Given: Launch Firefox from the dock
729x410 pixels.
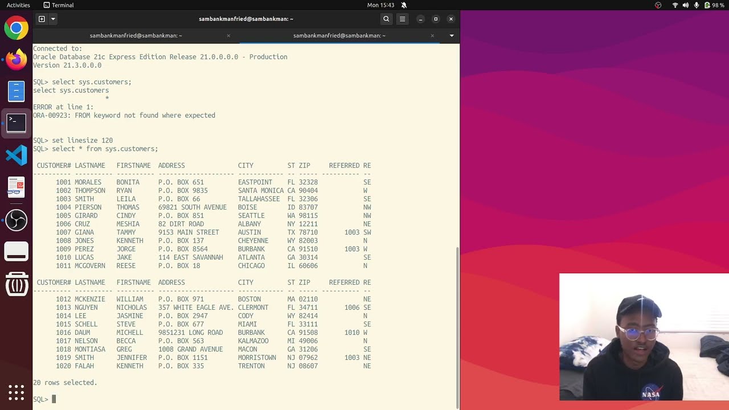Looking at the screenshot, I should click(x=16, y=59).
